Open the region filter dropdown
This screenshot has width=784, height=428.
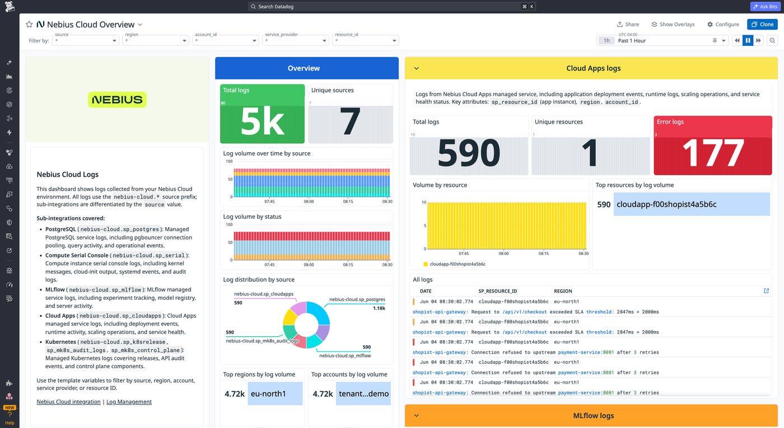[156, 40]
